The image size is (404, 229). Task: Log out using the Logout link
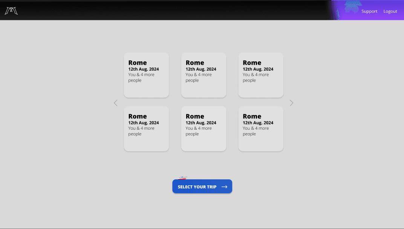pos(390,11)
